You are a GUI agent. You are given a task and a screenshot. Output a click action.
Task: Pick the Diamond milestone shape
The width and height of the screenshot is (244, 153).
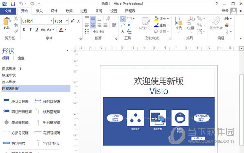[16, 122]
